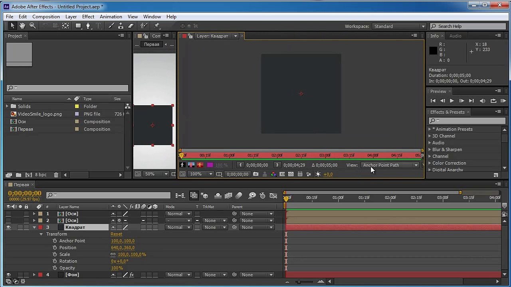Open composition mini-flowchart in timeline

(180, 195)
